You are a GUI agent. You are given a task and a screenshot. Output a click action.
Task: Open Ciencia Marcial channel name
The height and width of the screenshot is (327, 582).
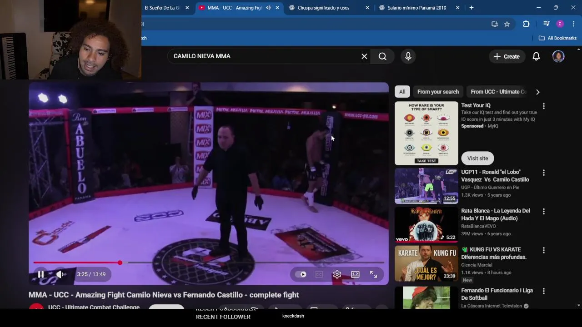coord(477,265)
